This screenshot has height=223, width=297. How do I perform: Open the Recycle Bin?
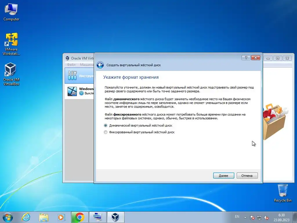pos(282,193)
